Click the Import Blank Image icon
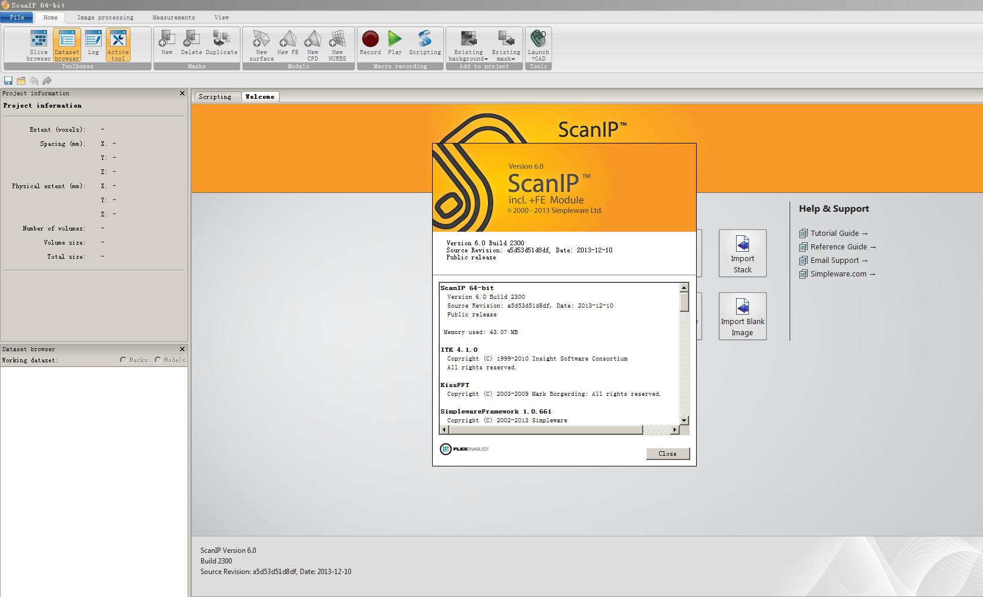This screenshot has height=597, width=983. coord(743,316)
